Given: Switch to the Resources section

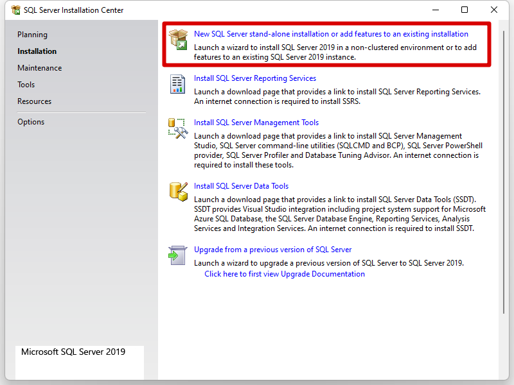Looking at the screenshot, I should coord(35,101).
